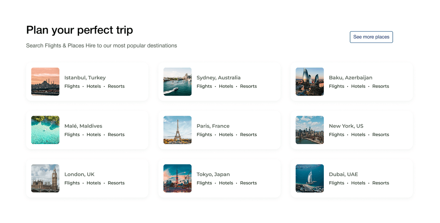View Resorts for Dubai, UAE
This screenshot has height=223, width=440.
point(381,183)
